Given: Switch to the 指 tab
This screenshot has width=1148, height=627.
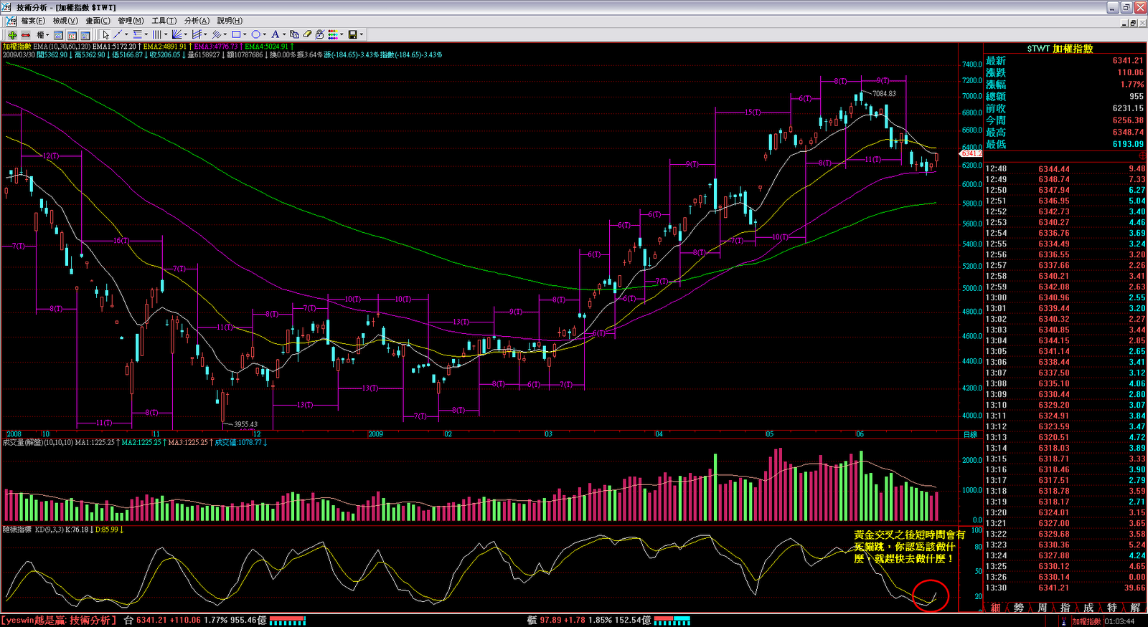Looking at the screenshot, I should [1065, 608].
